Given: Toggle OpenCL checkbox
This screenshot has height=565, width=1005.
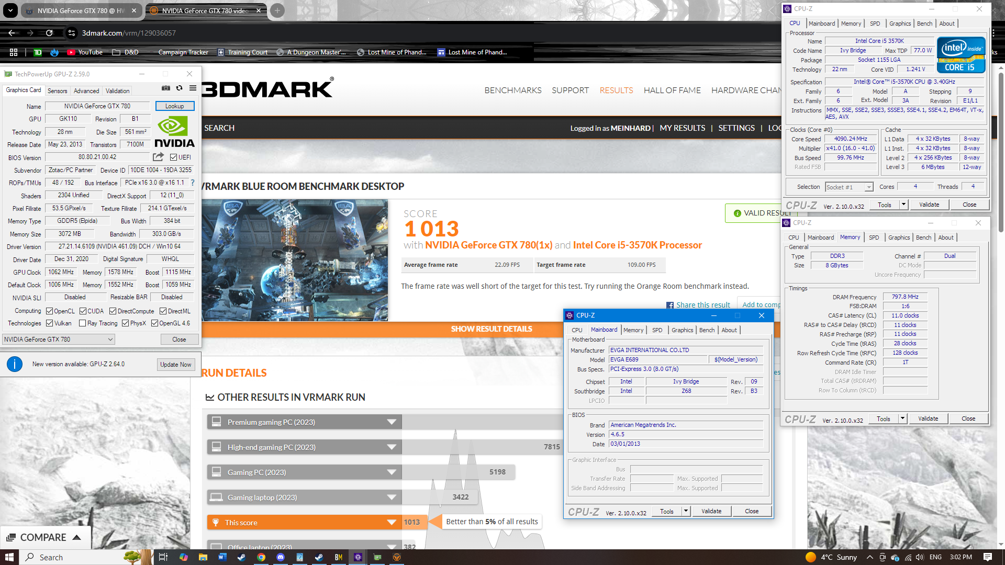Looking at the screenshot, I should [x=49, y=311].
